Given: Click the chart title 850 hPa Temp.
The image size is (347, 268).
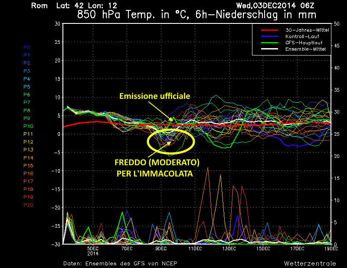Looking at the screenshot, I should point(196,15).
